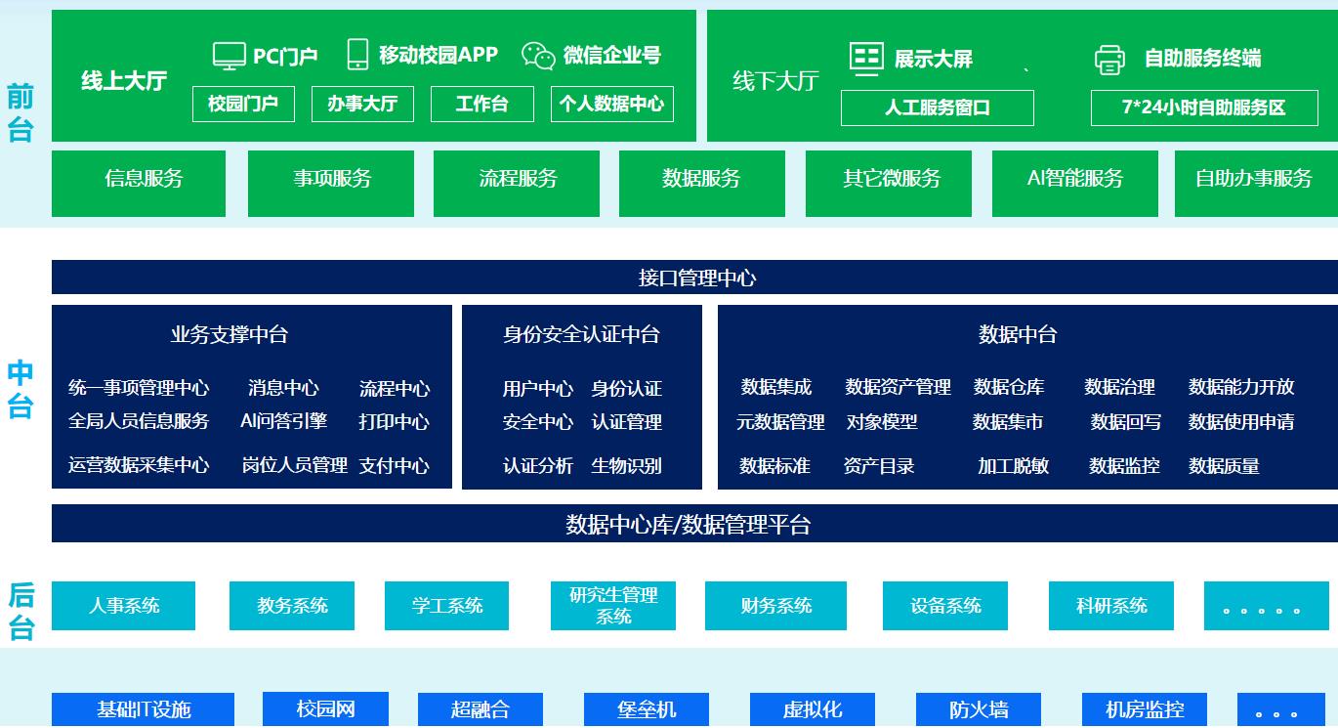This screenshot has height=728, width=1338.
Task: Select the 研究生管理系统 tile
Action: 613,606
